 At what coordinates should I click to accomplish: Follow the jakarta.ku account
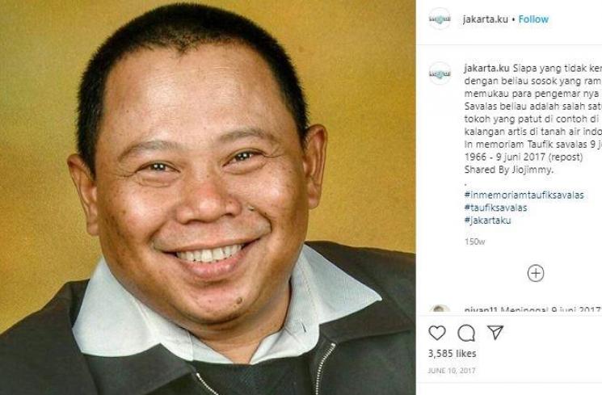(x=533, y=19)
